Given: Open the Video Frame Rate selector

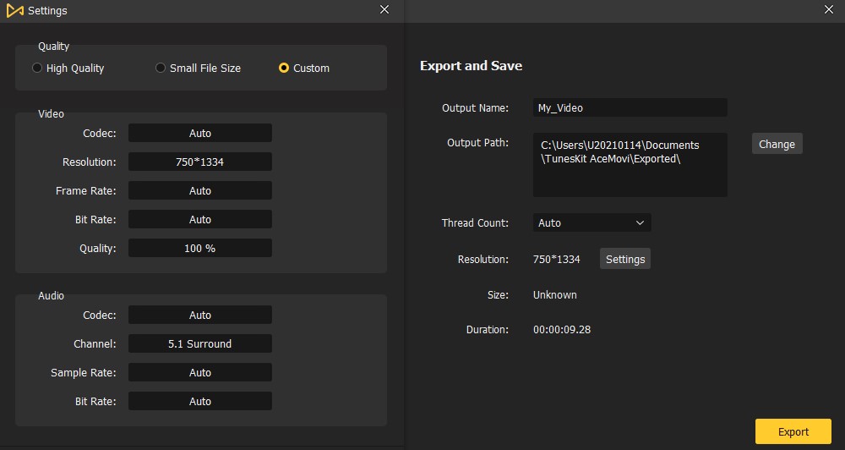Looking at the screenshot, I should 200,190.
